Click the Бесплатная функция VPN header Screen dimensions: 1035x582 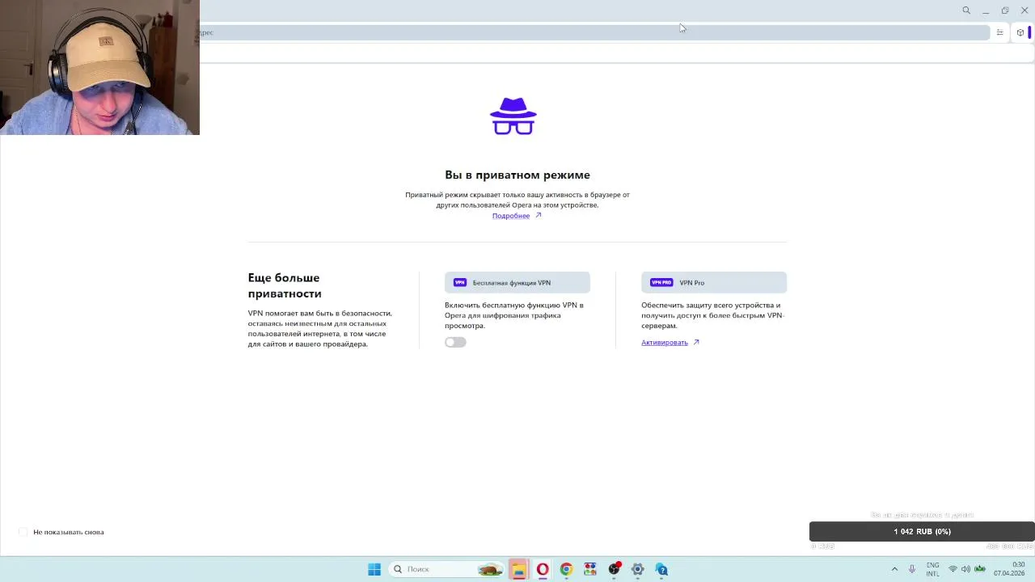coord(517,282)
